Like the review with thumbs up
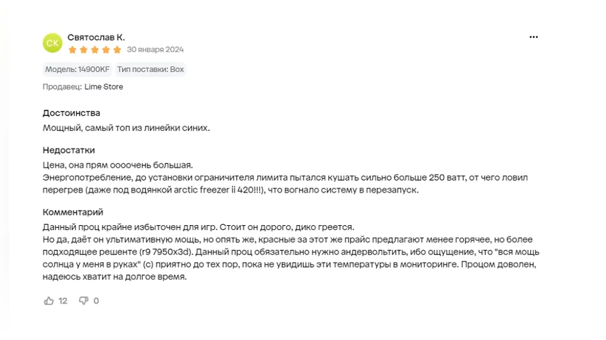 (49, 301)
